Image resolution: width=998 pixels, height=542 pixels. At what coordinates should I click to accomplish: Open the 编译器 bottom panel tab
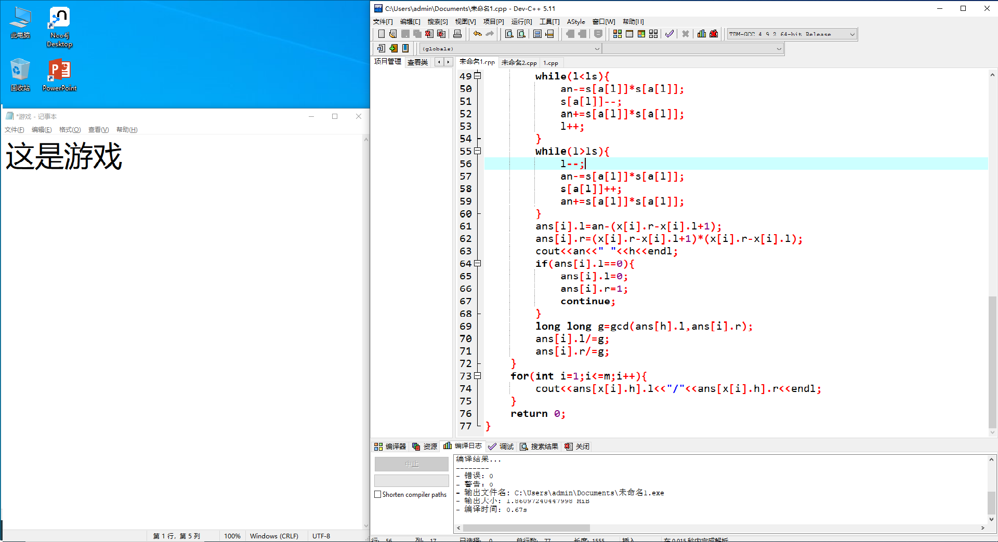(x=390, y=446)
